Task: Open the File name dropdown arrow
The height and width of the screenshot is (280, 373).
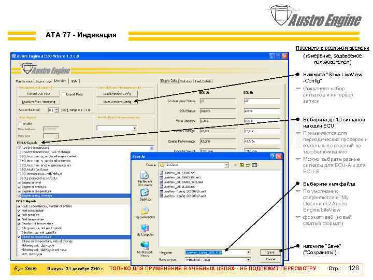Action: [249, 253]
